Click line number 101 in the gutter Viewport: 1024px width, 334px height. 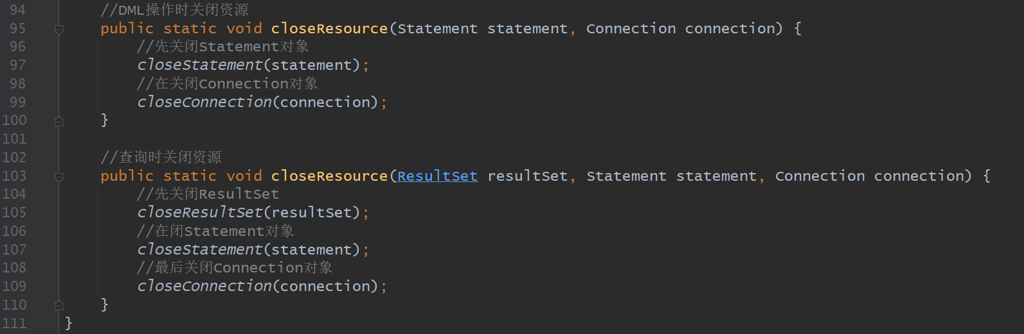point(15,139)
